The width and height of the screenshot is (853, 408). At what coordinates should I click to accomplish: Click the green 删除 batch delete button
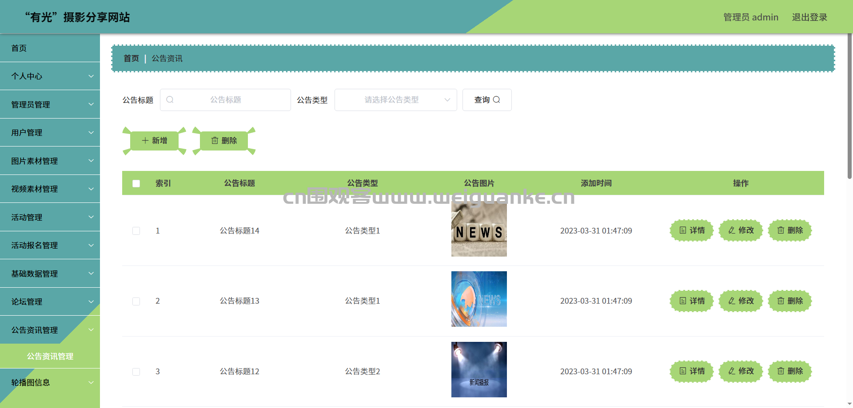[x=224, y=141]
